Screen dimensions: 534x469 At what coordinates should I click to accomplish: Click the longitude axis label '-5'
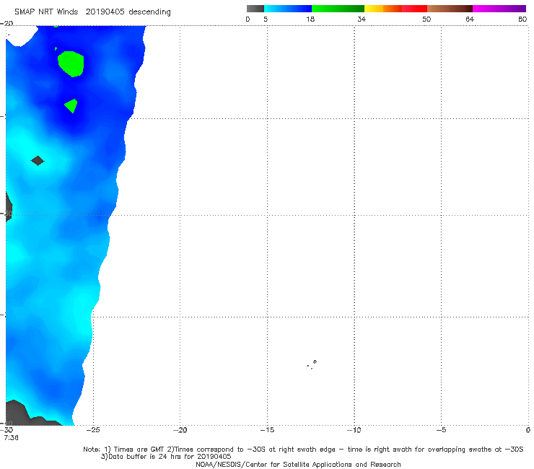point(441,430)
